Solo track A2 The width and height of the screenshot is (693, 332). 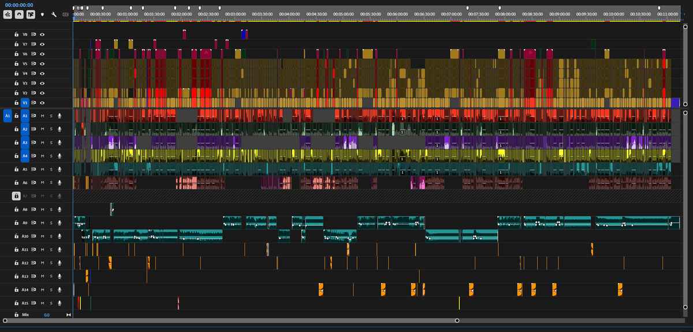click(51, 129)
